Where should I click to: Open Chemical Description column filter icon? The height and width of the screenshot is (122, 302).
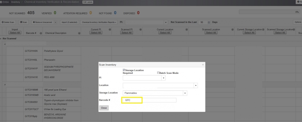coord(79,33)
